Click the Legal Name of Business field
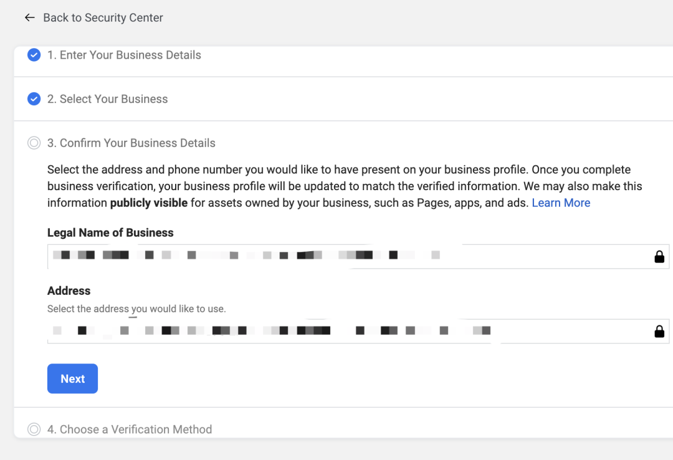Screen dimensions: 673x460 349,256
